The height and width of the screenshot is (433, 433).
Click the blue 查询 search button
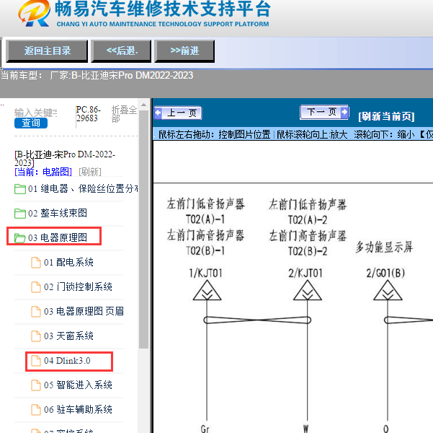click(x=31, y=123)
